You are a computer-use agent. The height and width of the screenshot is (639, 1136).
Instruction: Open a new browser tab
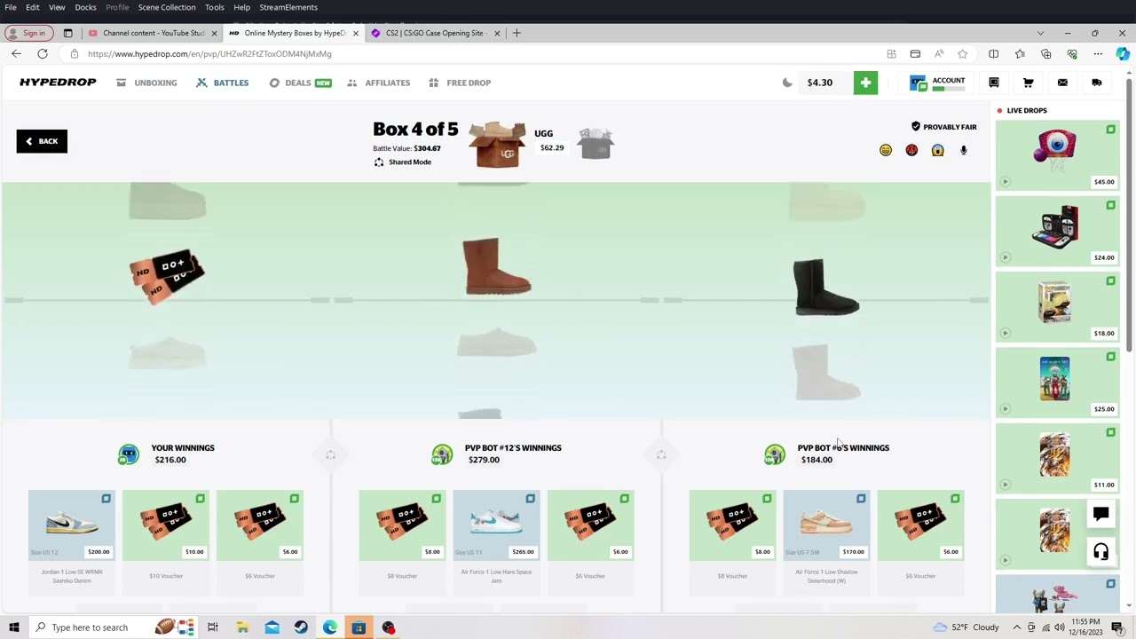517,33
